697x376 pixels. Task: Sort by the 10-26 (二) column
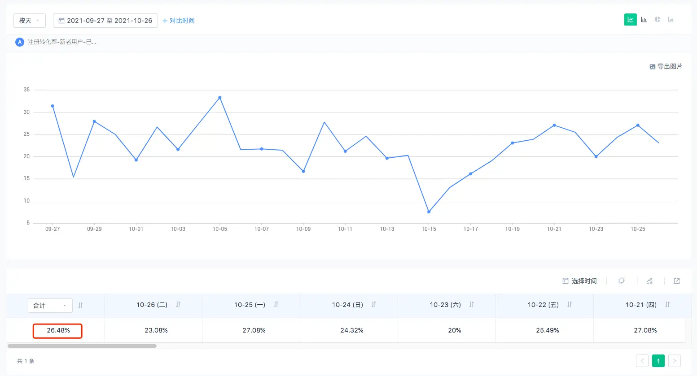pyautogui.click(x=178, y=305)
